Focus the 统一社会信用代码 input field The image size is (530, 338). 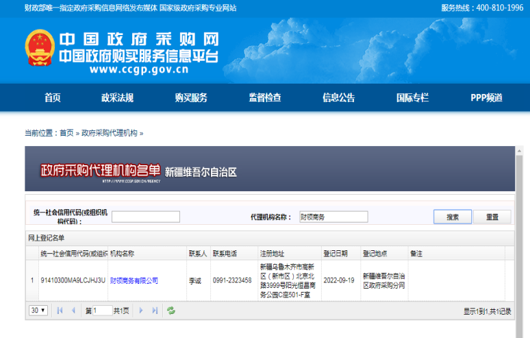tap(146, 217)
